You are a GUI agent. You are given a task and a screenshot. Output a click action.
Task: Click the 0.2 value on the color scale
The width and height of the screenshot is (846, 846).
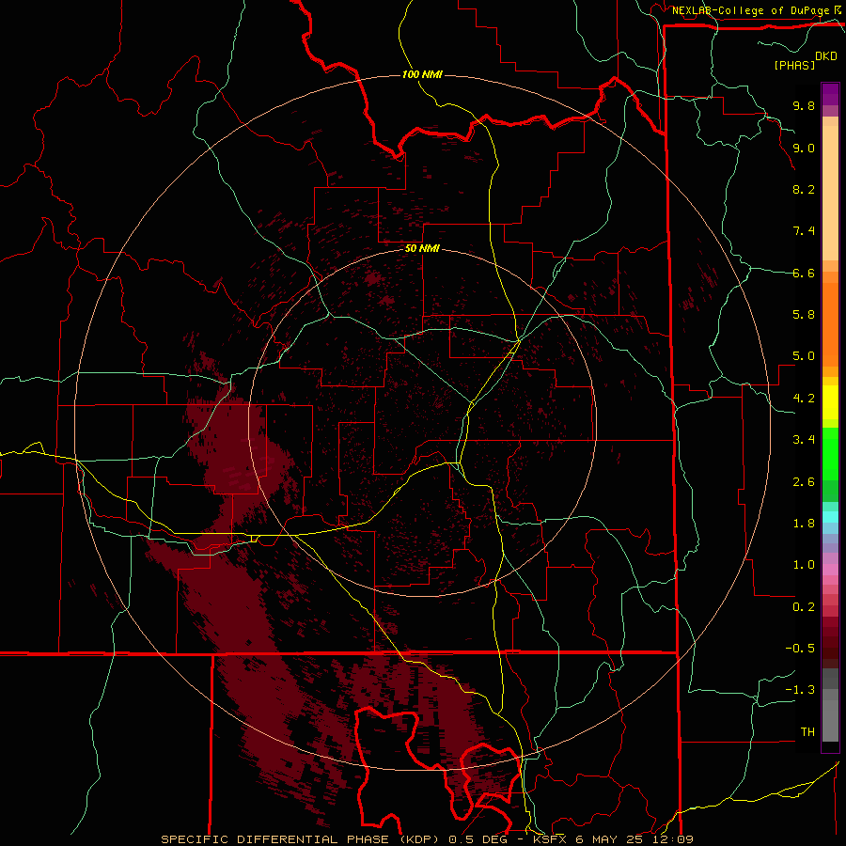pyautogui.click(x=804, y=607)
